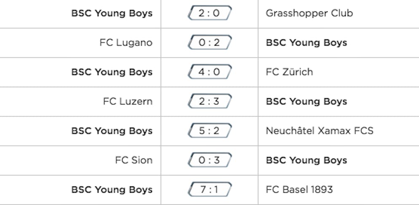Click the Grasshopper Club team name
Screen dimensions: 419x205
(x=309, y=13)
